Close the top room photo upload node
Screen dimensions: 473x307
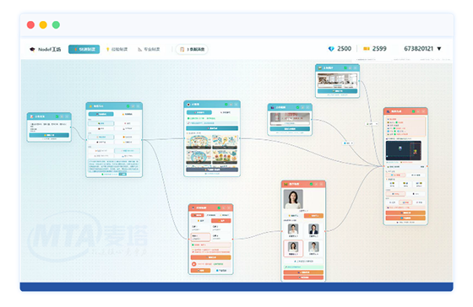(x=355, y=68)
